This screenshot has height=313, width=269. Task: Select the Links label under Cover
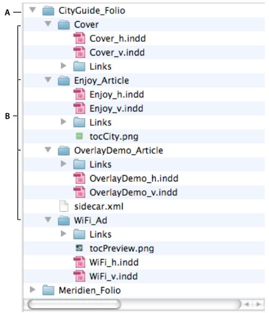(x=100, y=67)
